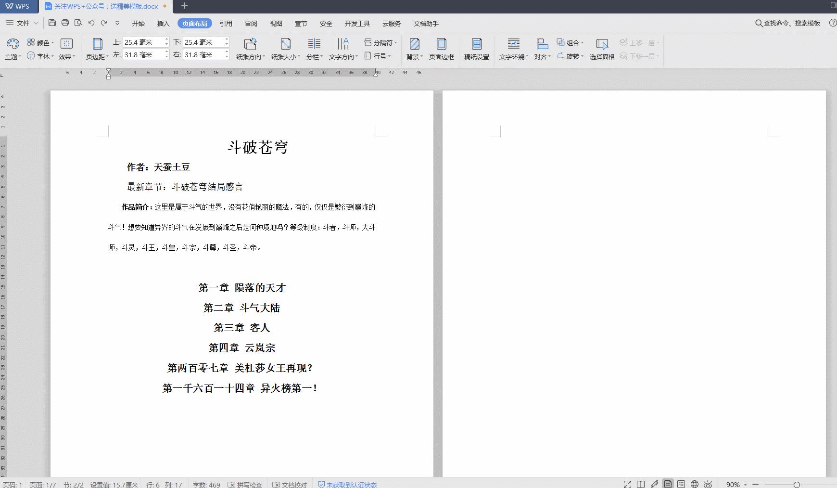The height and width of the screenshot is (488, 837).
Task: Click the 选择窗格 selection pane icon
Action: 602,48
